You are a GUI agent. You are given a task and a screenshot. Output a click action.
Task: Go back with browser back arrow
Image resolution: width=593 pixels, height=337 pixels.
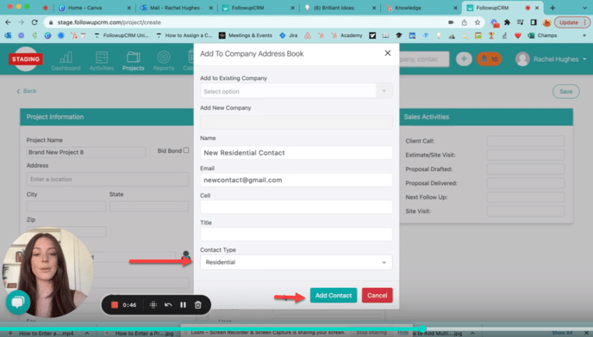coord(8,22)
